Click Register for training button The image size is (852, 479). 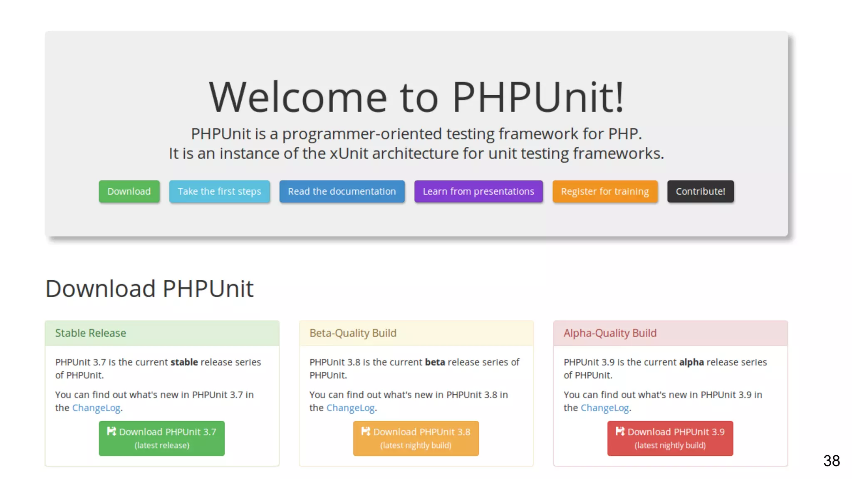pyautogui.click(x=604, y=191)
